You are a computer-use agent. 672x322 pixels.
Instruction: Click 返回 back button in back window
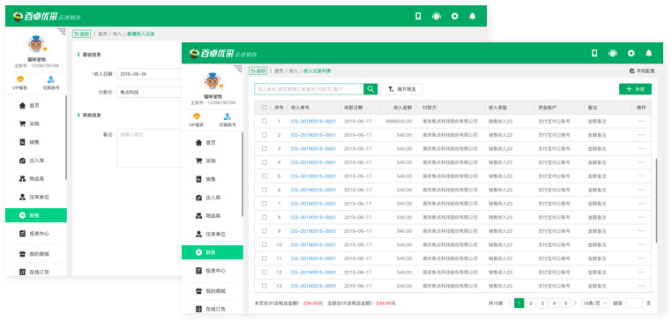[x=81, y=34]
